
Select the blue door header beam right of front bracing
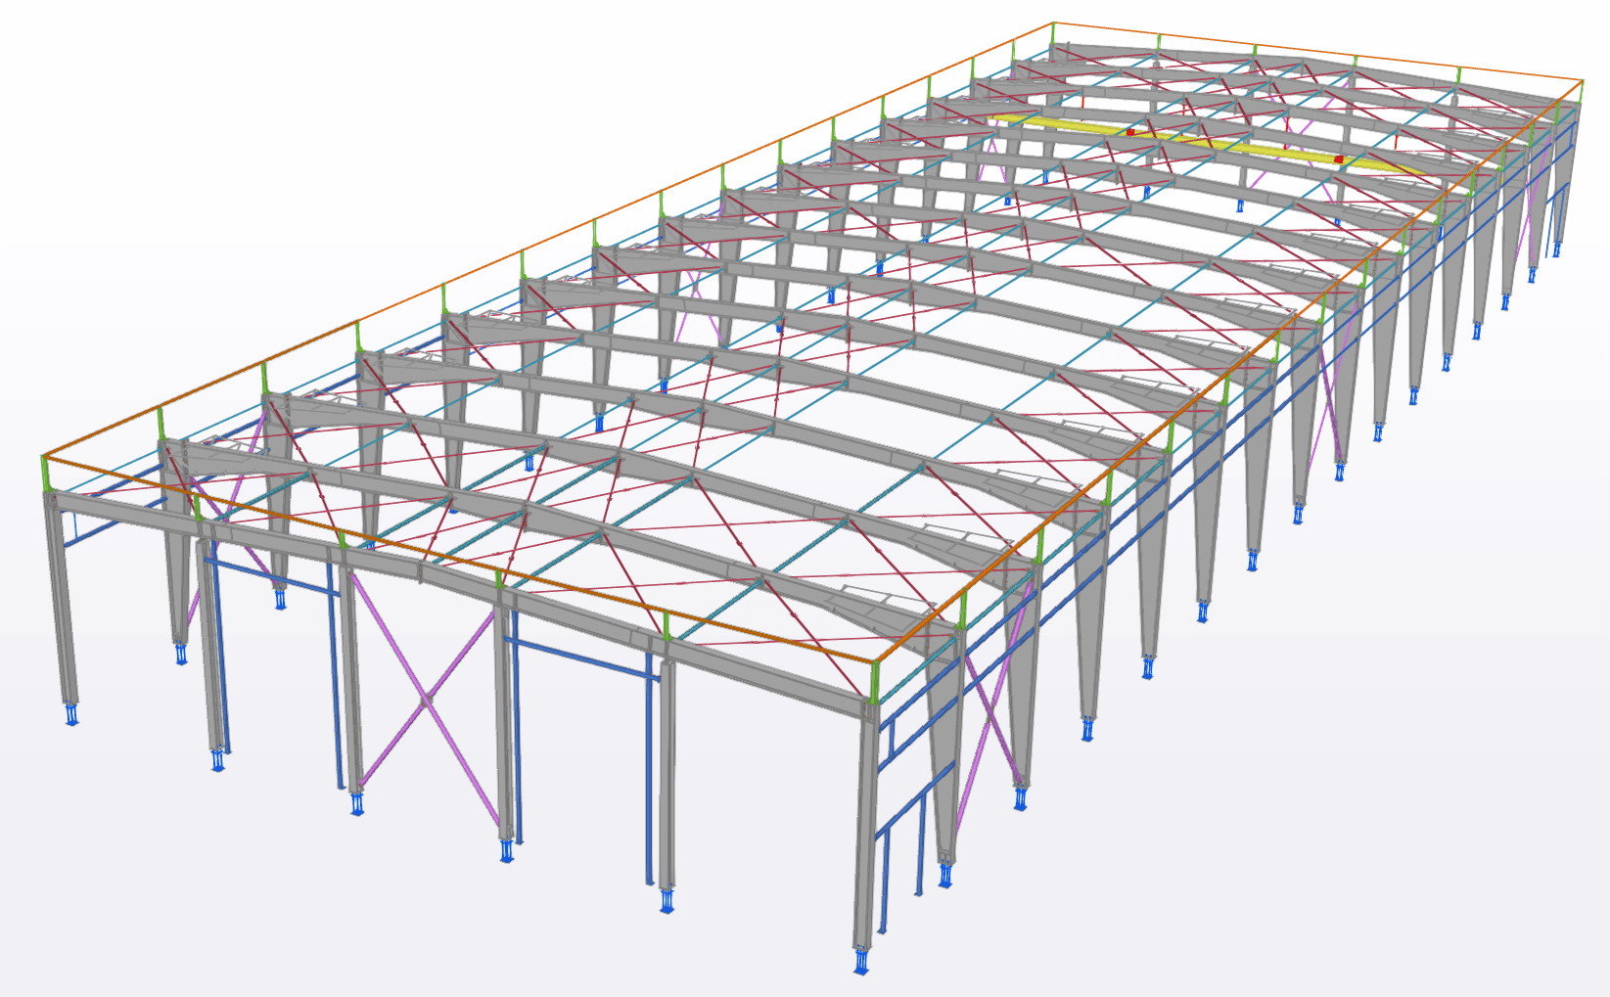(x=577, y=656)
